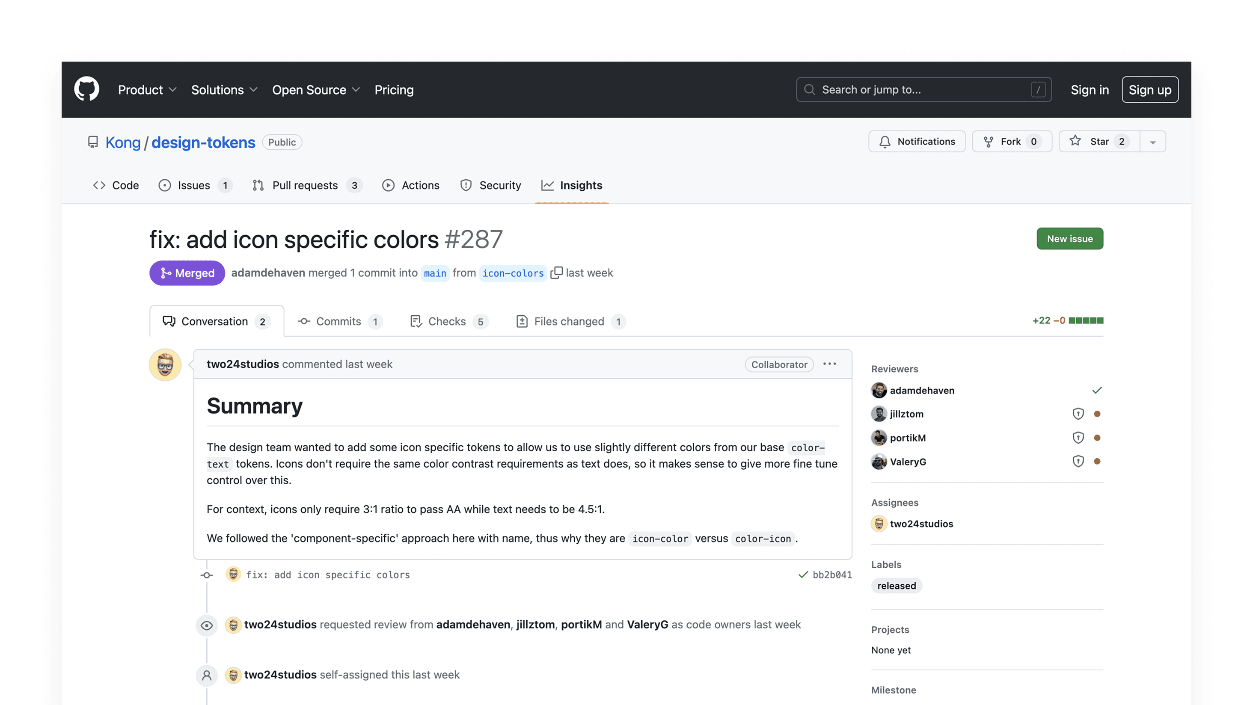Open the kebab menu on two24studios' comment
1253x705 pixels.
tap(830, 364)
